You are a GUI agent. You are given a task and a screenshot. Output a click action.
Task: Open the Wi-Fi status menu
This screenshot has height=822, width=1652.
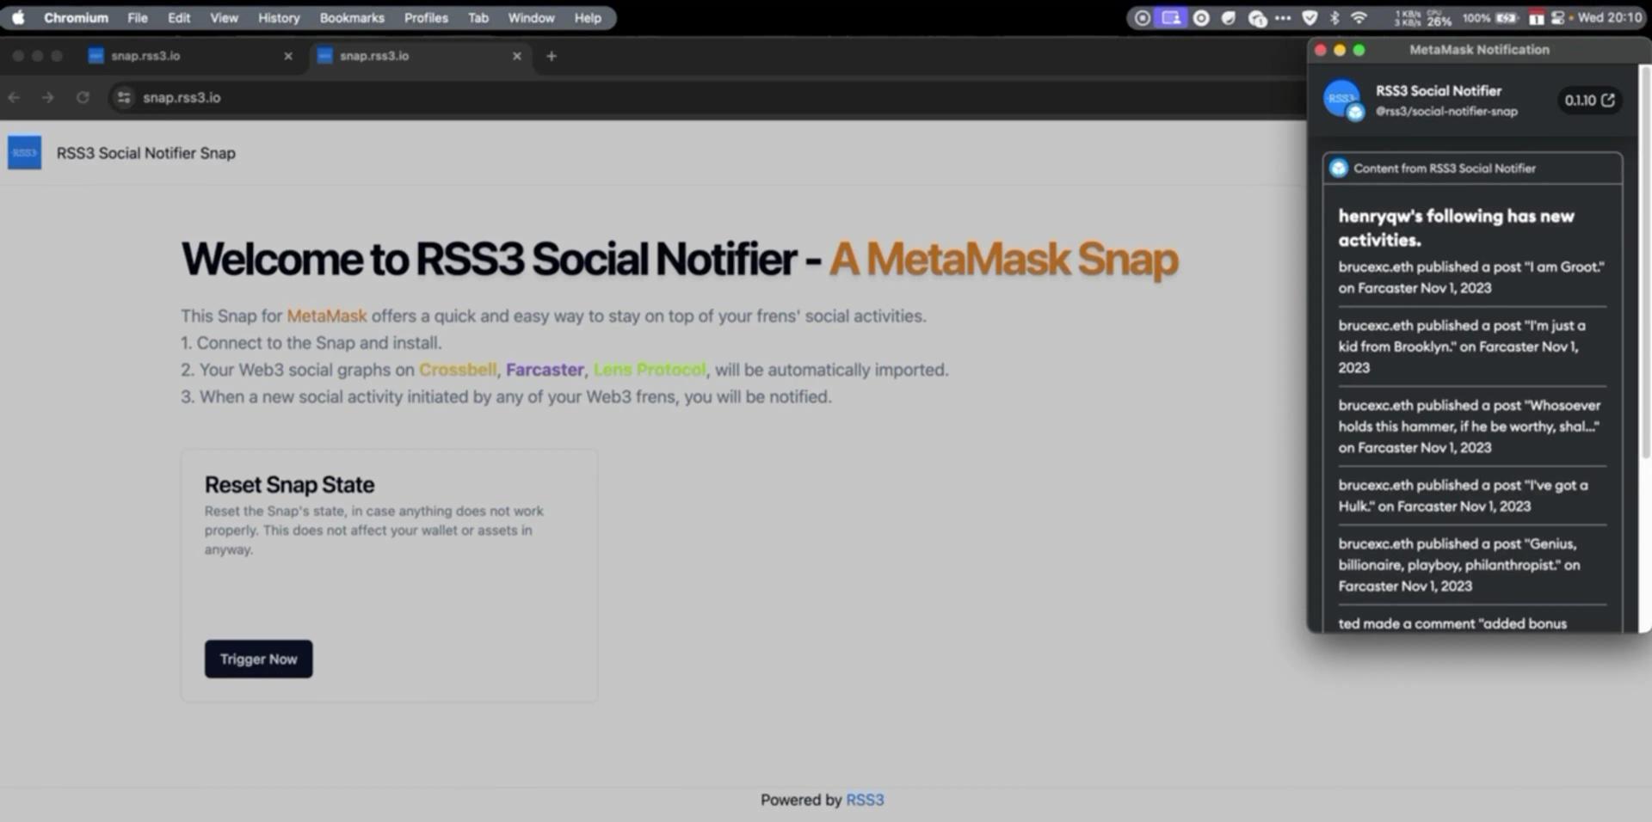coord(1359,18)
